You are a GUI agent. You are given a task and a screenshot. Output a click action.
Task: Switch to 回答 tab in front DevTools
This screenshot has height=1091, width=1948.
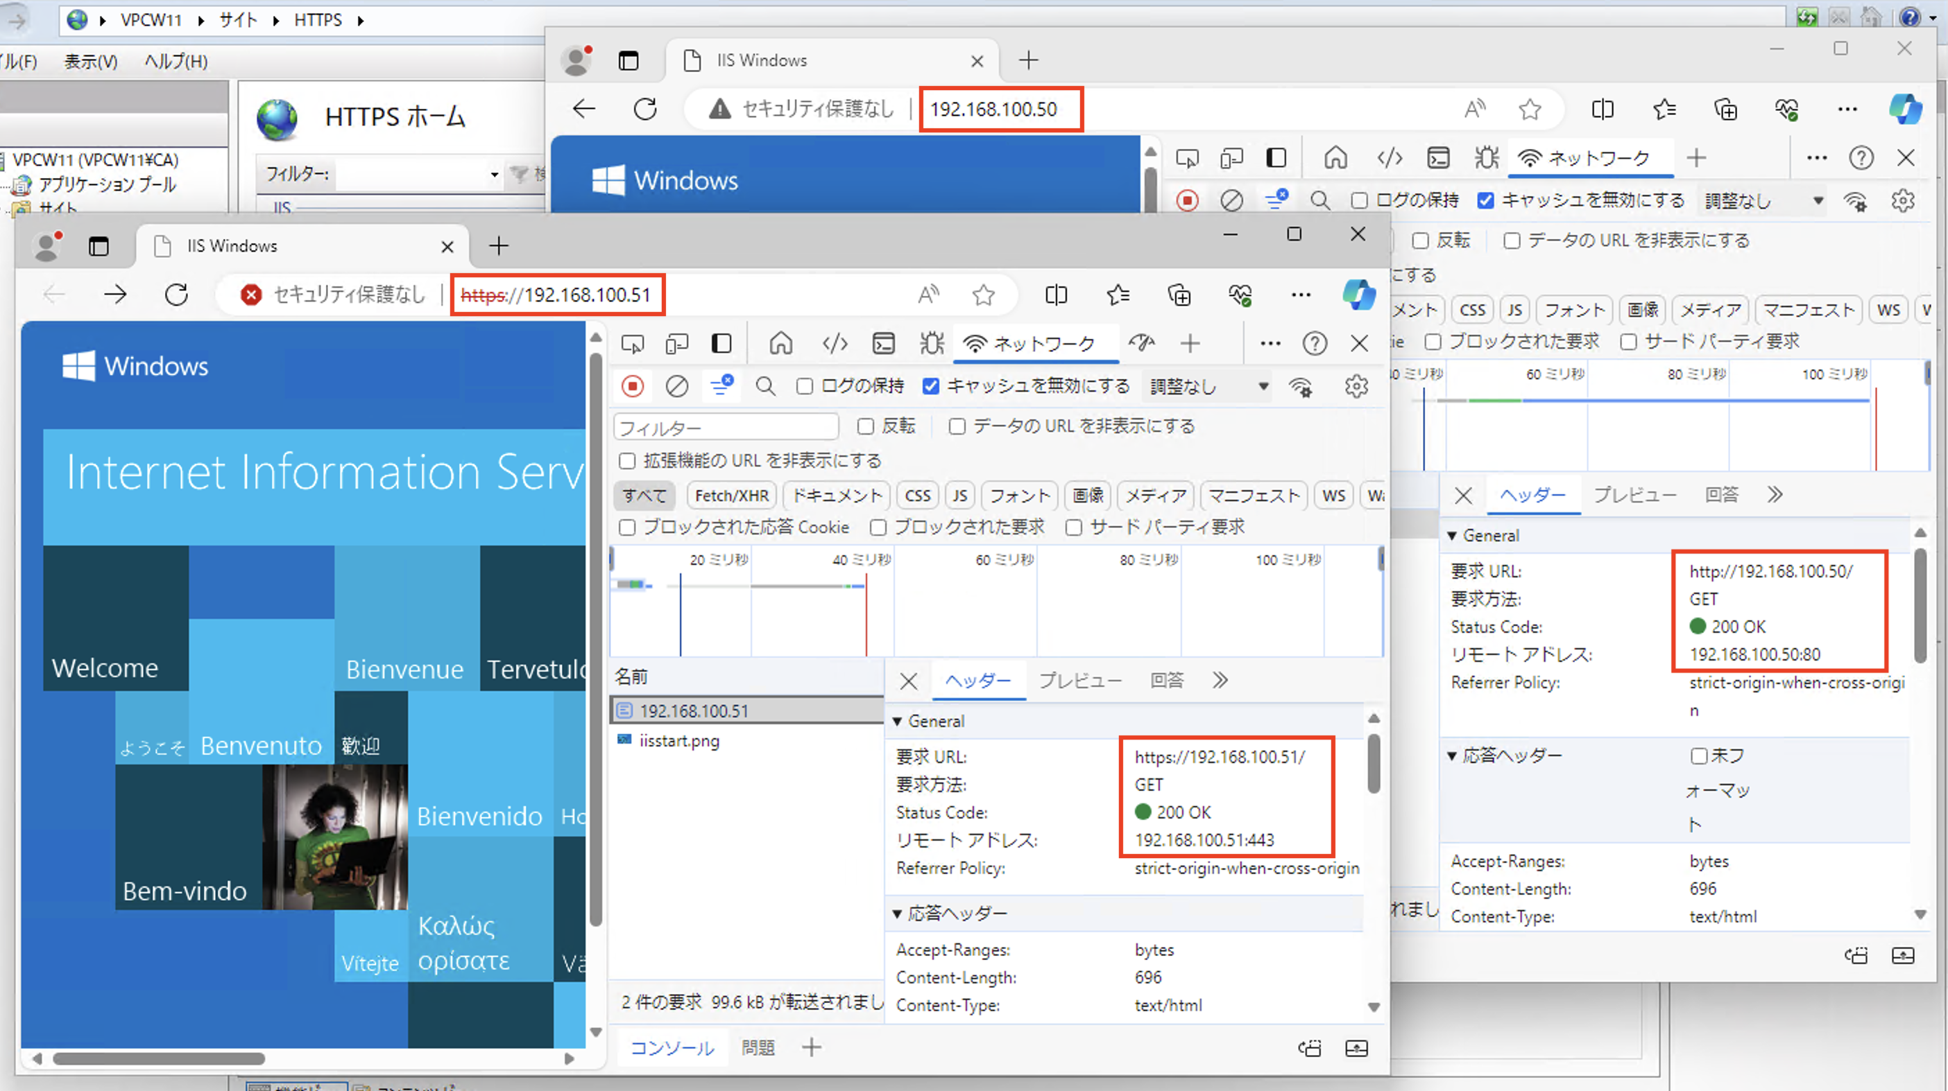(1167, 681)
